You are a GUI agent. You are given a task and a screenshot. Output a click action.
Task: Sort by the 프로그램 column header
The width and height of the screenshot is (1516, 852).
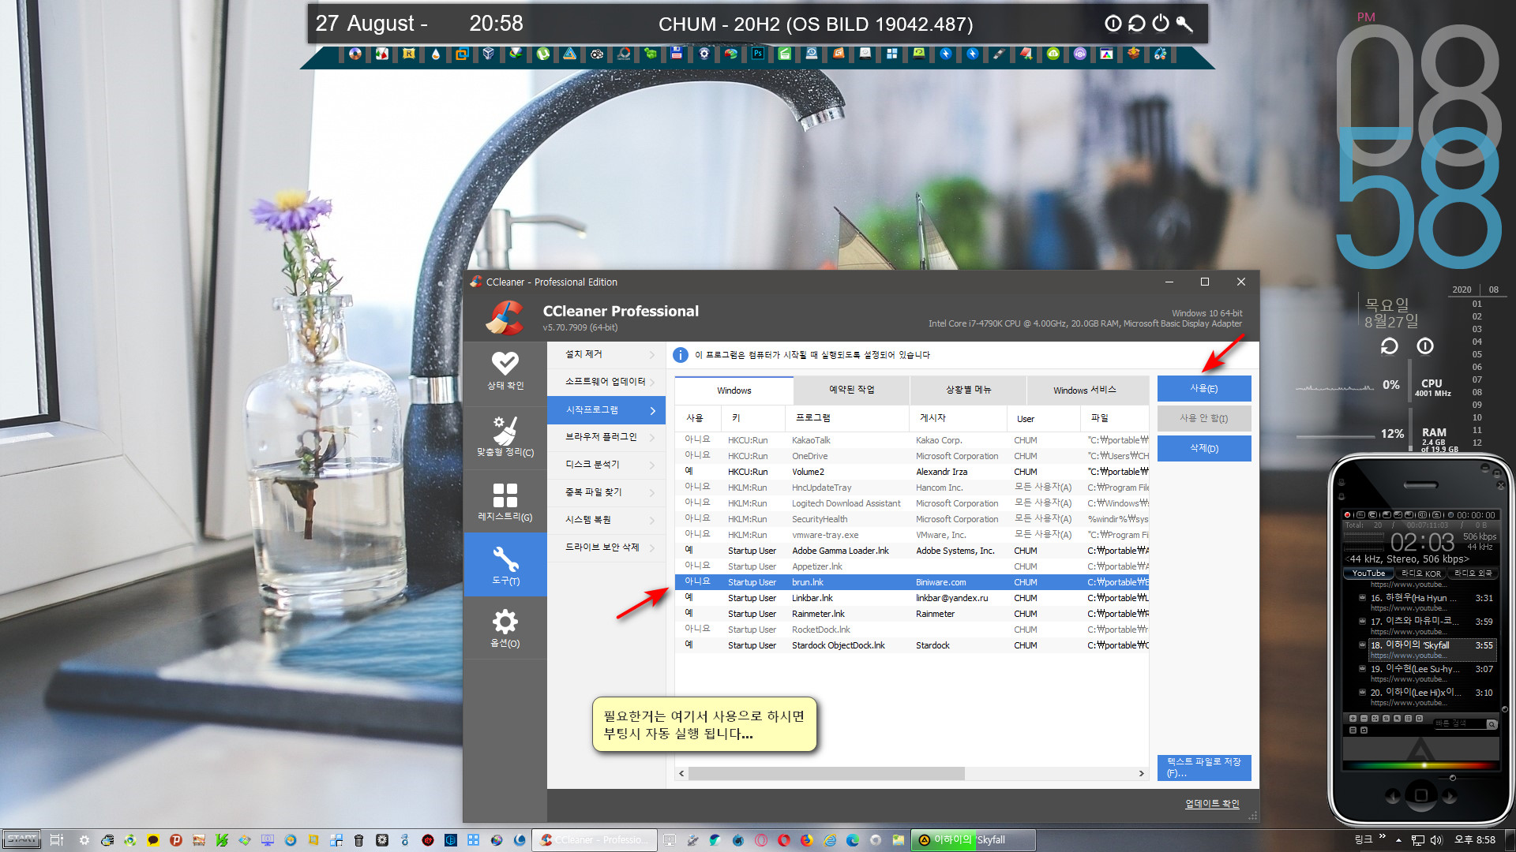[847, 418]
